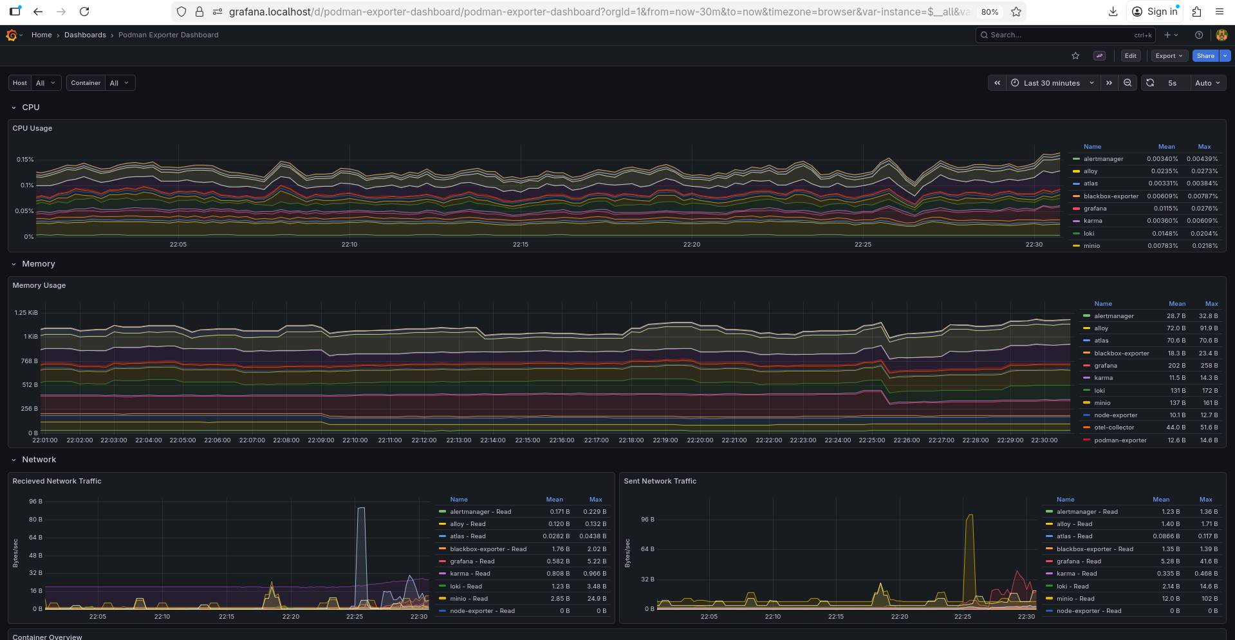This screenshot has height=640, width=1235.
Task: Click the Sign in button
Action: 1155,12
